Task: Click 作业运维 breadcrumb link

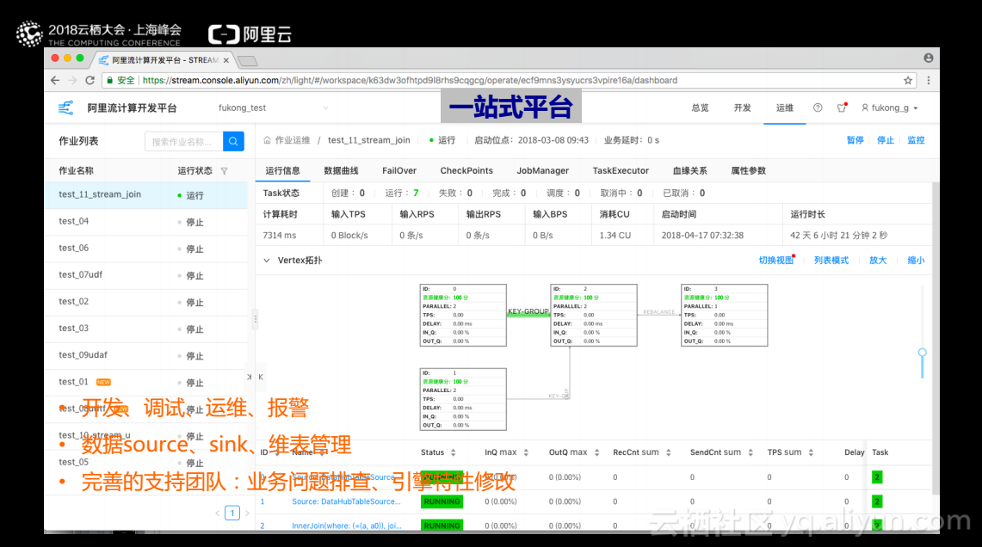Action: coord(293,140)
